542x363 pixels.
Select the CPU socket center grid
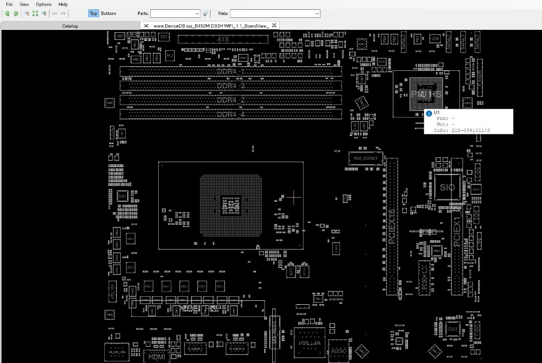(231, 206)
